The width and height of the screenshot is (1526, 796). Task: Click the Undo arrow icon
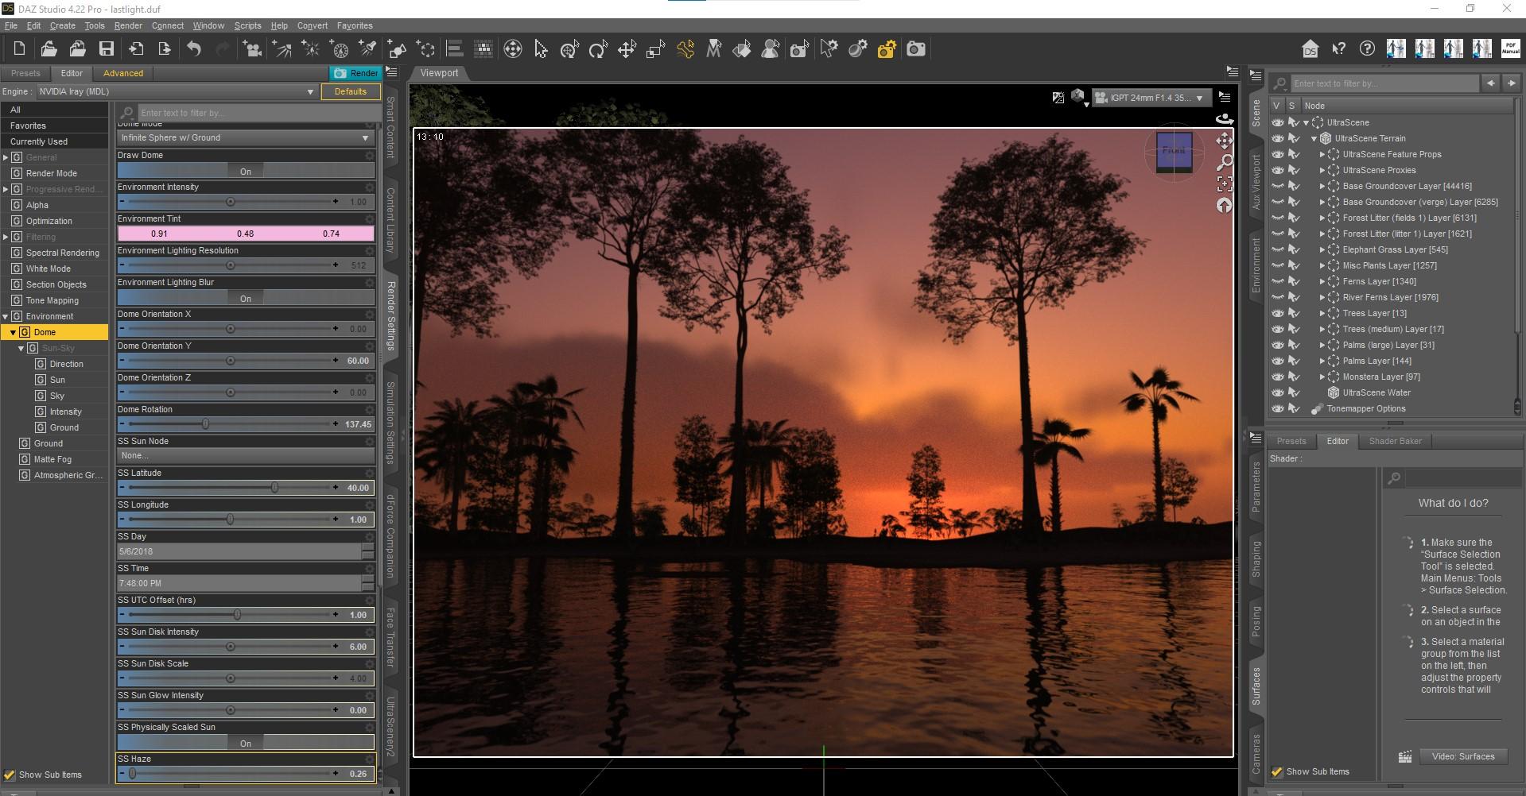(194, 49)
